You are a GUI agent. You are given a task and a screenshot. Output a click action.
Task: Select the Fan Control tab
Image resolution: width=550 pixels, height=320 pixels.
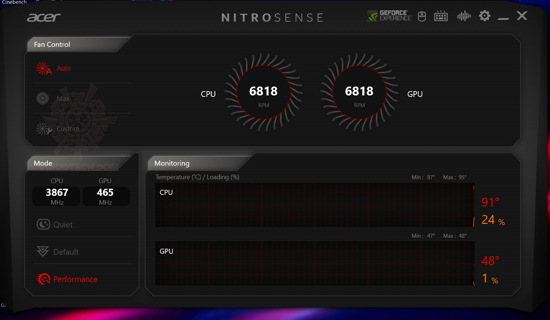pos(51,44)
